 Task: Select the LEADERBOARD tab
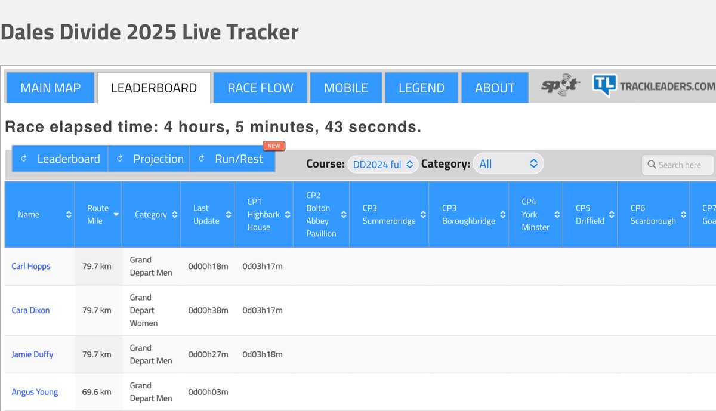click(x=154, y=88)
